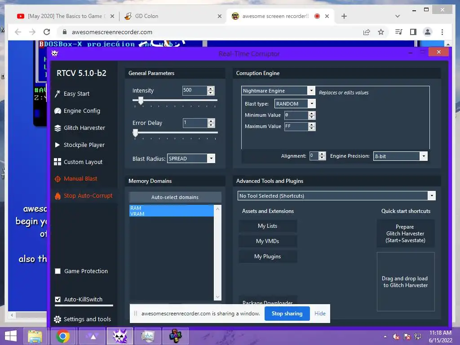The width and height of the screenshot is (460, 345).
Task: Select RAM memory domain
Action: coord(171,208)
